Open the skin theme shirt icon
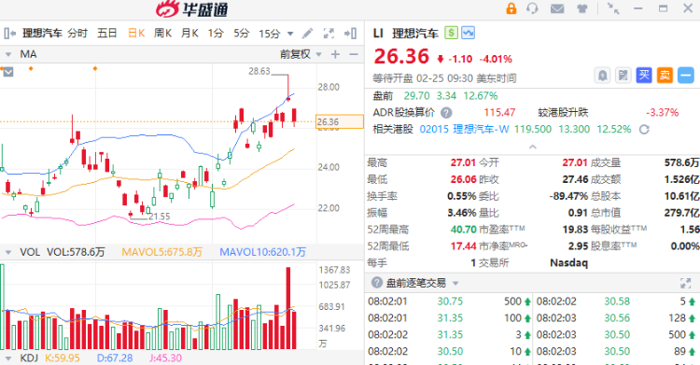Image resolution: width=700 pixels, height=365 pixels. (581, 8)
